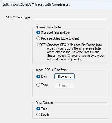The image size is (112, 123).
Task: Click the 'Tape' label text
Action: (44, 85)
